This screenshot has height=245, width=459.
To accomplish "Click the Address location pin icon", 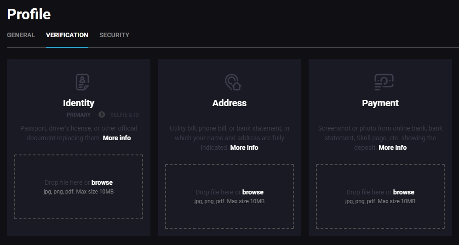I will [x=233, y=82].
